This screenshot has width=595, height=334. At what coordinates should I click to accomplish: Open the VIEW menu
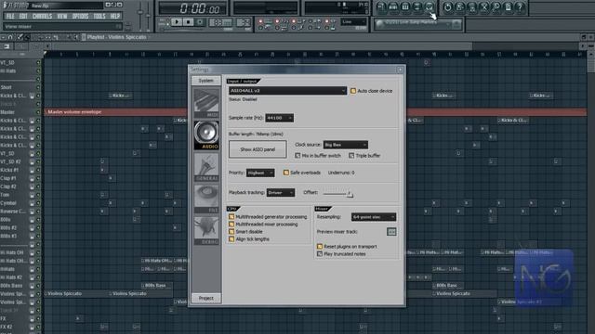click(x=62, y=17)
